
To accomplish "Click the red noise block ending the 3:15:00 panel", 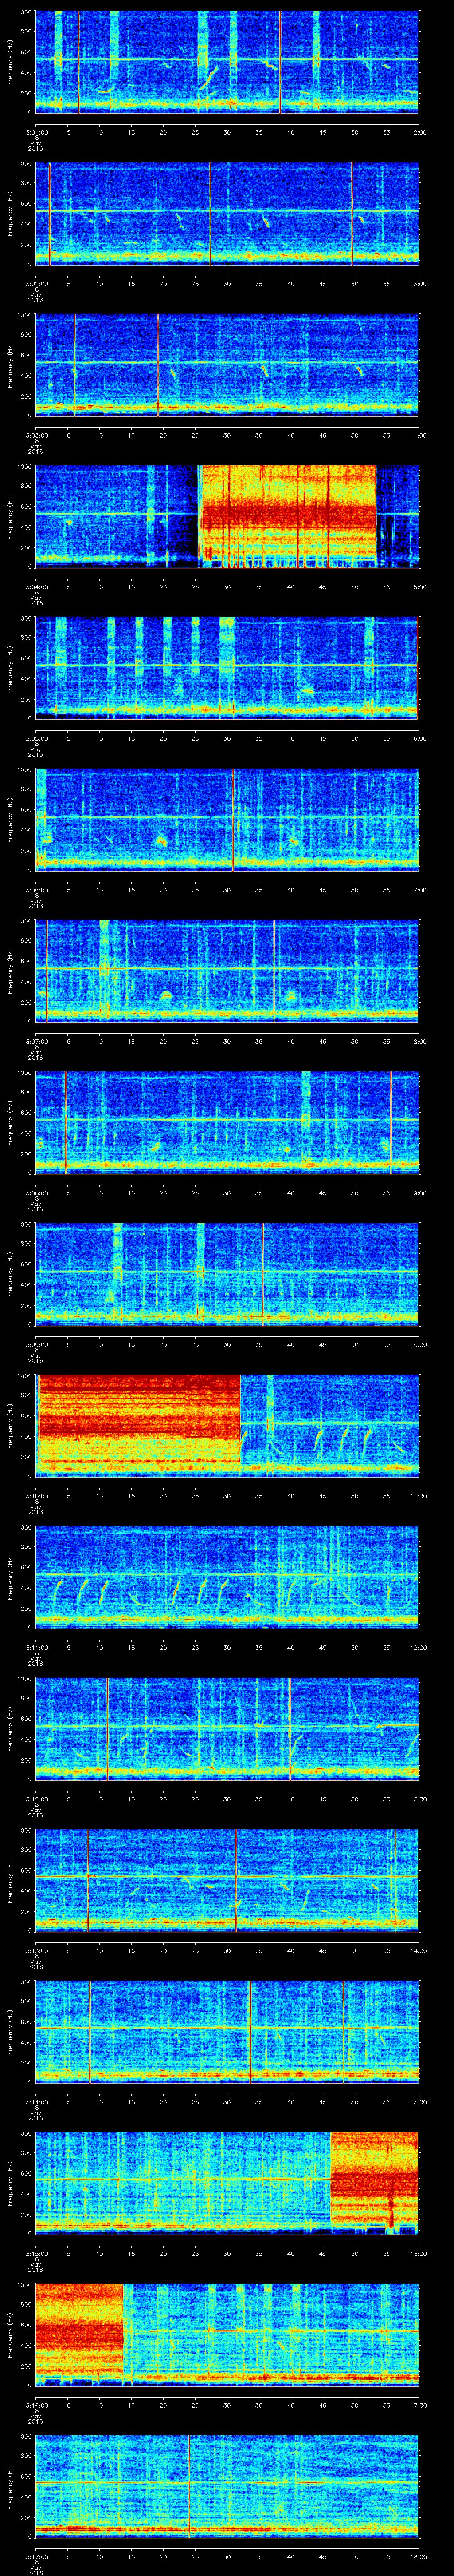I will click(x=375, y=2182).
